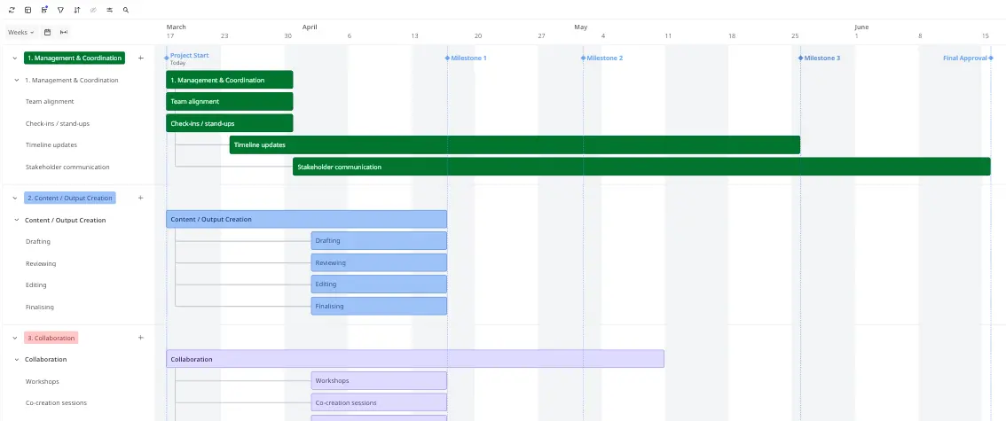Jump to today with calendar icon
The width and height of the screenshot is (1006, 421).
pyautogui.click(x=48, y=32)
